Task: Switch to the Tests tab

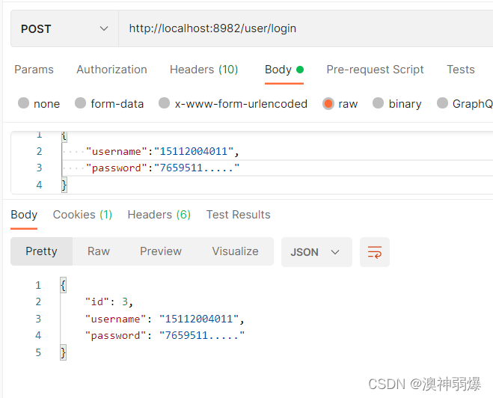Action: (461, 70)
